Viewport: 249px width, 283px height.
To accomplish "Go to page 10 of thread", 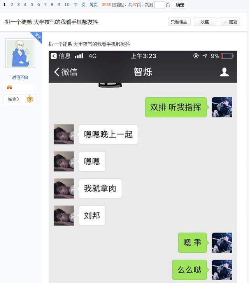I will [67, 5].
